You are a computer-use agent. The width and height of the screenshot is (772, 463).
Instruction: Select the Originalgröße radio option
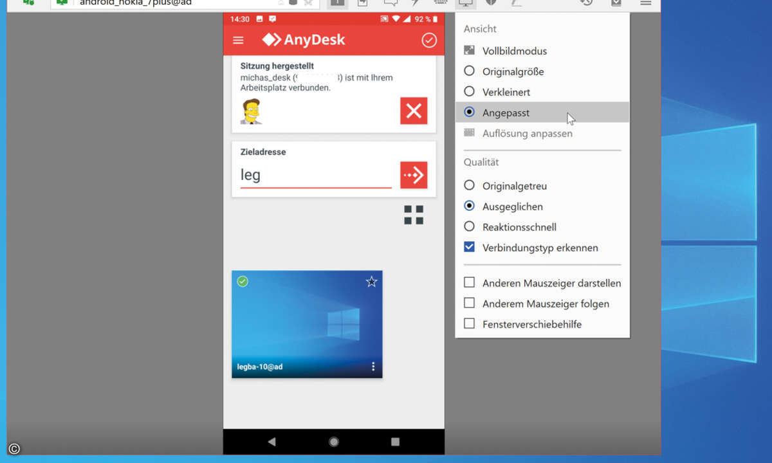pos(542,71)
